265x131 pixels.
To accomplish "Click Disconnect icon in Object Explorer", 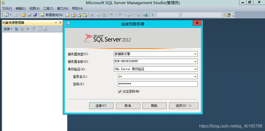I will (x=22, y=29).
